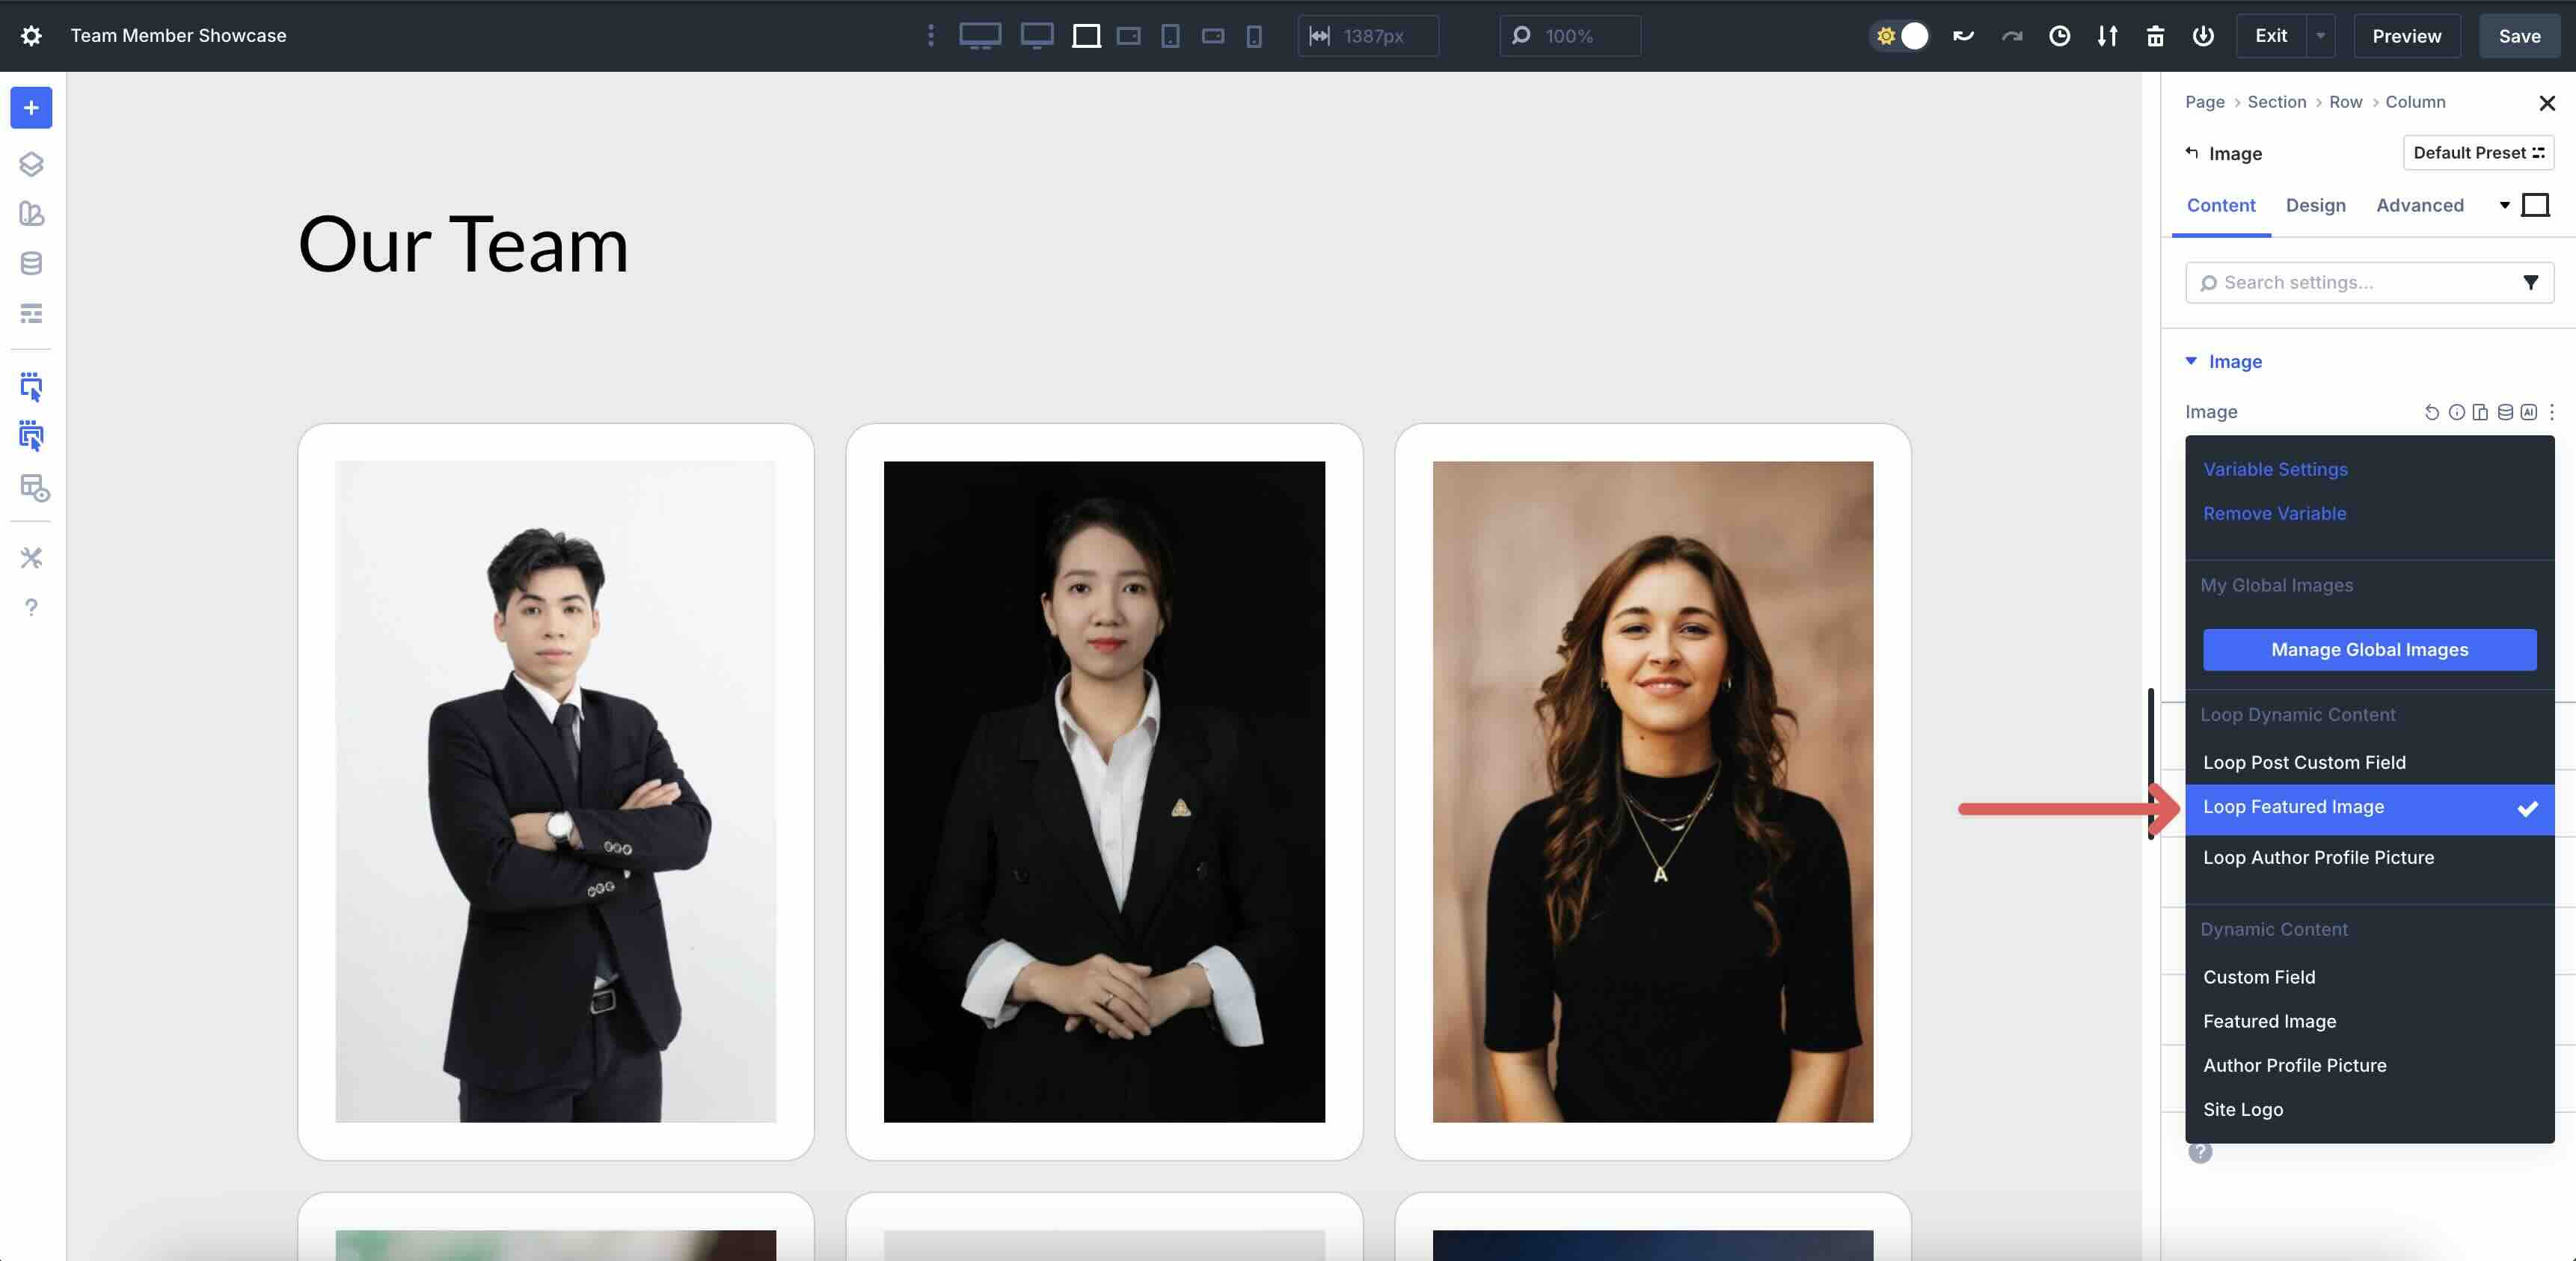
Task: Switch to the Design tab
Action: (x=2316, y=205)
